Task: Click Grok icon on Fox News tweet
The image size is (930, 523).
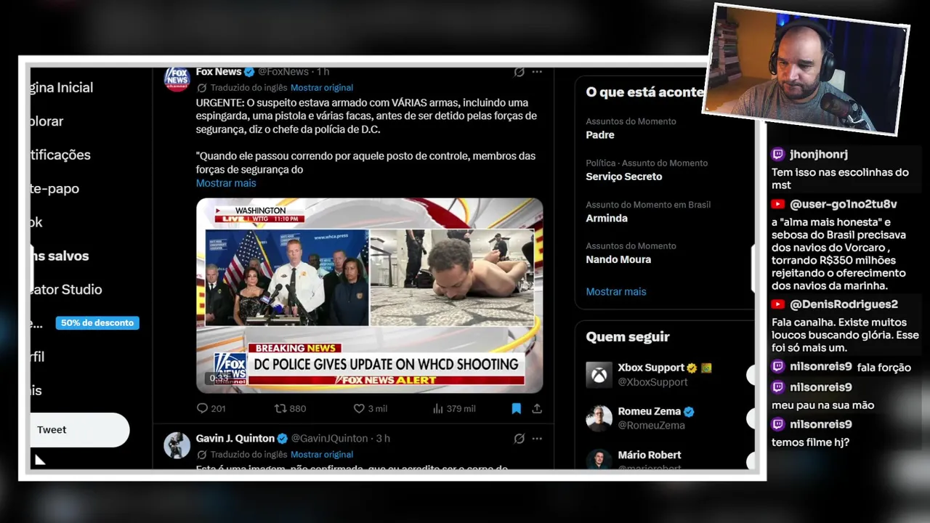Action: pyautogui.click(x=519, y=72)
